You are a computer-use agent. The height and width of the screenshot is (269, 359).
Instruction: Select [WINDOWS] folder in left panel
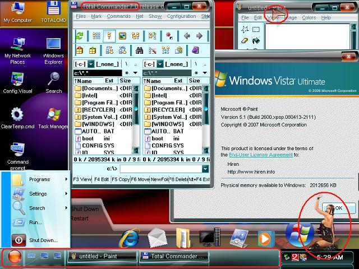(103, 124)
